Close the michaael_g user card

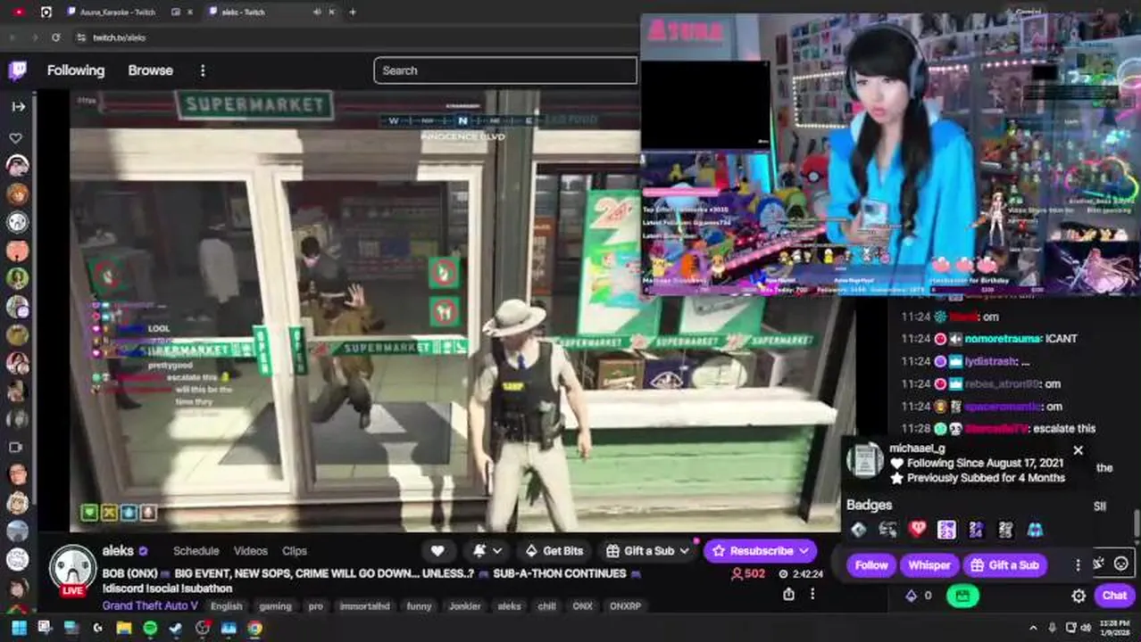(x=1078, y=450)
